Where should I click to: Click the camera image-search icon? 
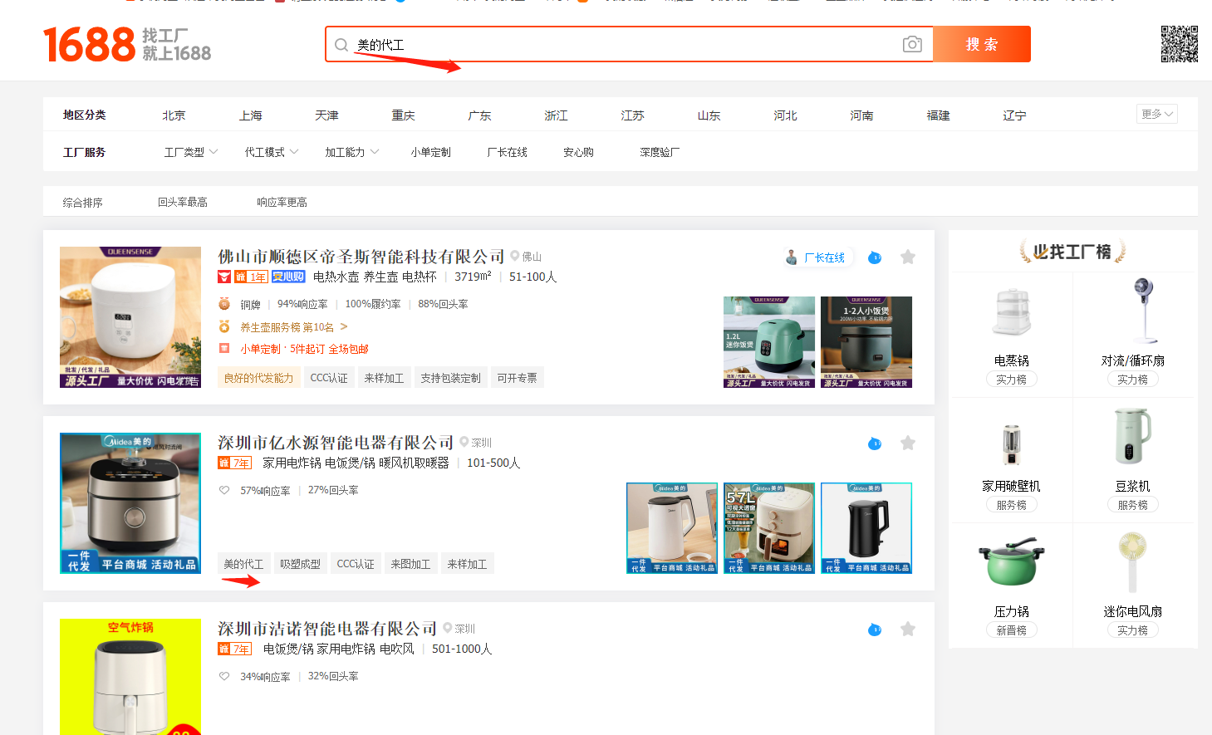click(912, 44)
